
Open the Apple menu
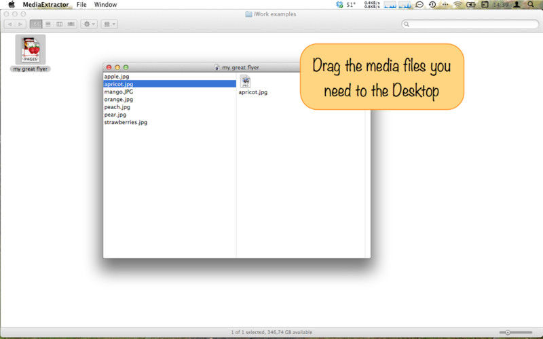[12, 5]
